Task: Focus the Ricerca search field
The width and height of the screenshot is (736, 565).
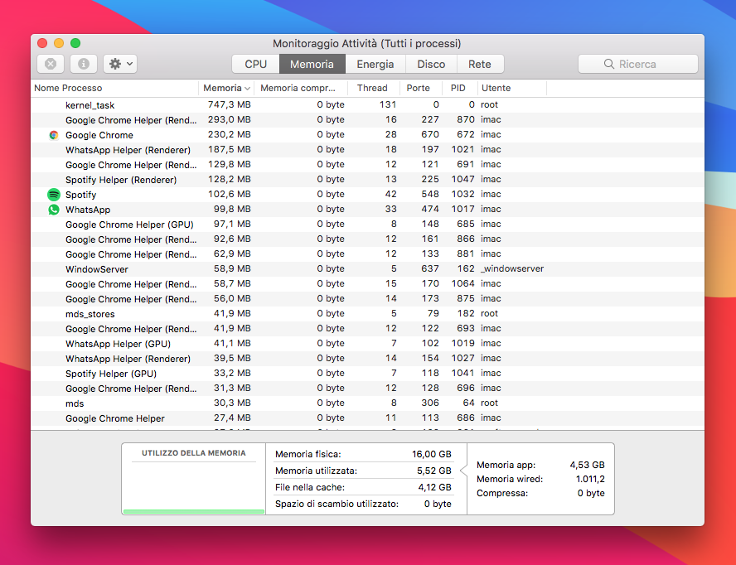Action: click(x=638, y=64)
